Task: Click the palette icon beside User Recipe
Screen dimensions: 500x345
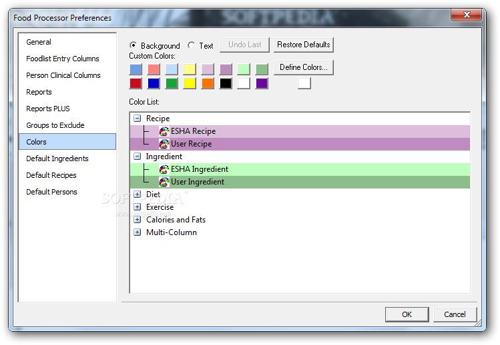Action: 164,144
